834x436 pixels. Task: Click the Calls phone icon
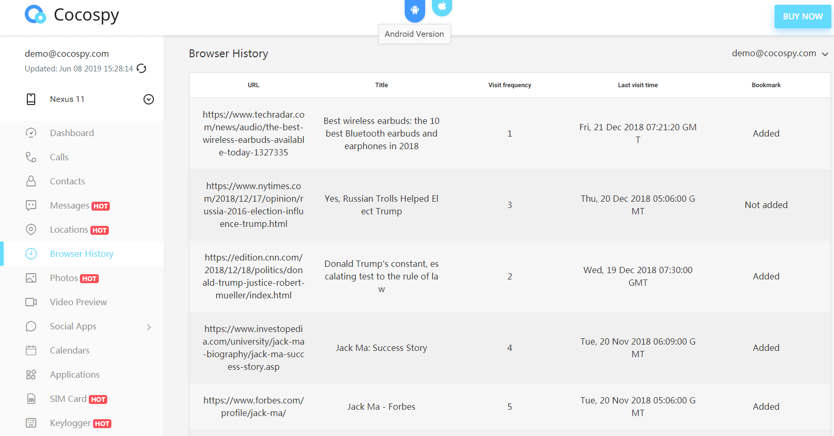[x=31, y=157]
